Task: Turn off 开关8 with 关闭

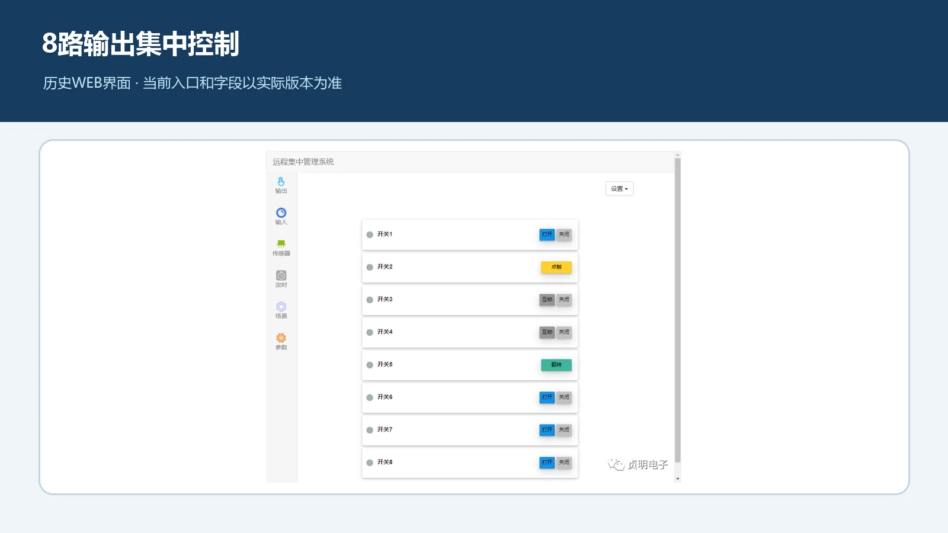Action: [564, 463]
